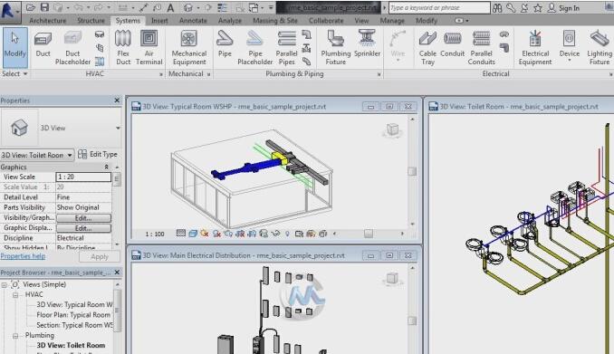Open the 3D View type selector dropdown
This screenshot has height=354, width=614.
coord(118,128)
